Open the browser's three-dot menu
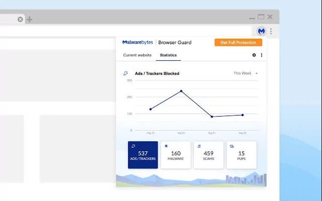This screenshot has width=322, height=201. click(x=271, y=31)
